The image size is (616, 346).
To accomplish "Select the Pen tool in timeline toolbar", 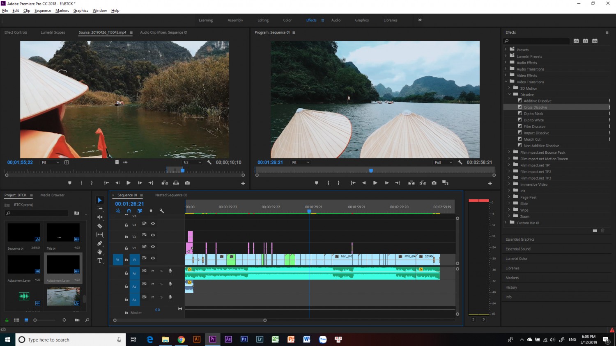I will (100, 243).
